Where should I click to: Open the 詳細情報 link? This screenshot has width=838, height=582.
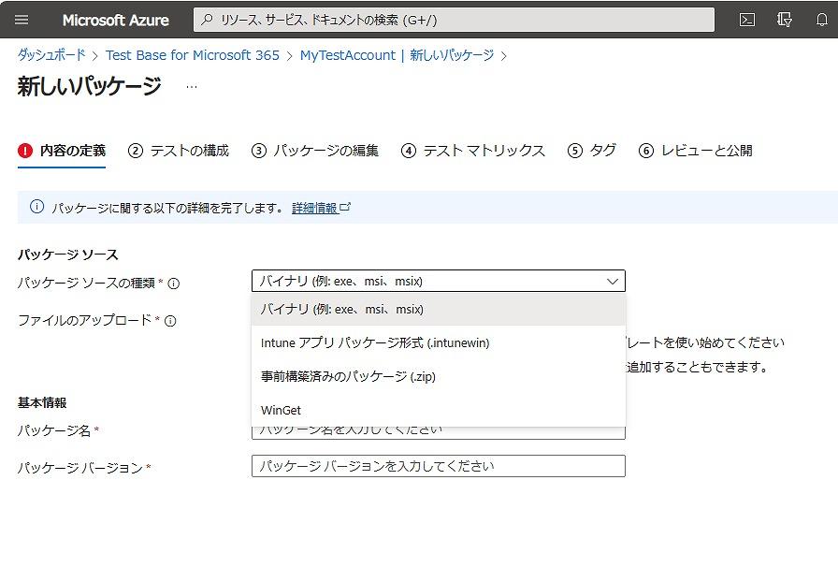315,208
